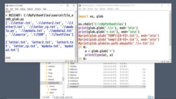Image resolution: width=176 pixels, height=99 pixels.
Task: Open Format menu in editor window
Action: point(90,9)
